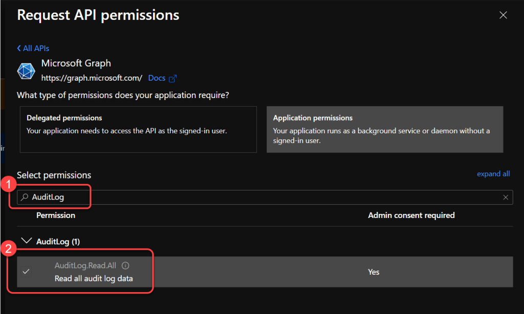Collapse the AuditLog (1) group chevron
524x314 pixels.
pyautogui.click(x=27, y=241)
